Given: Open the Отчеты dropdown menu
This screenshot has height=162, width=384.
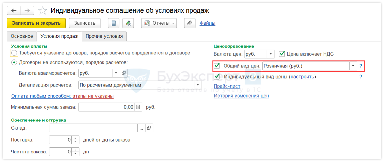Looking at the screenshot, I should click(x=159, y=23).
